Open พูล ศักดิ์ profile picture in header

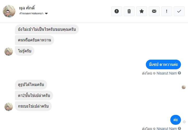pos(9,11)
